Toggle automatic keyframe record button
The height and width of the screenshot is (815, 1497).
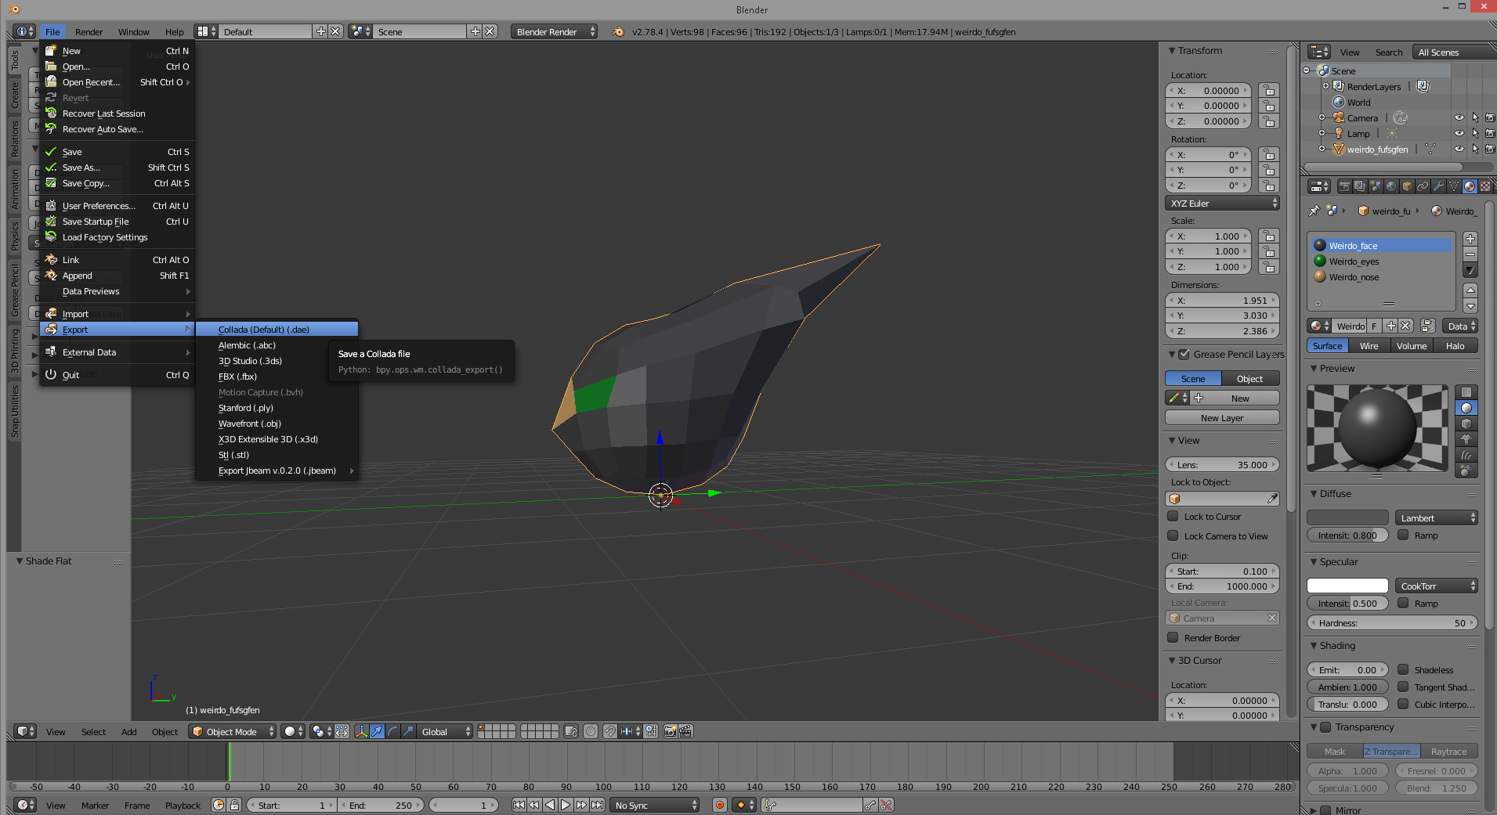(720, 805)
